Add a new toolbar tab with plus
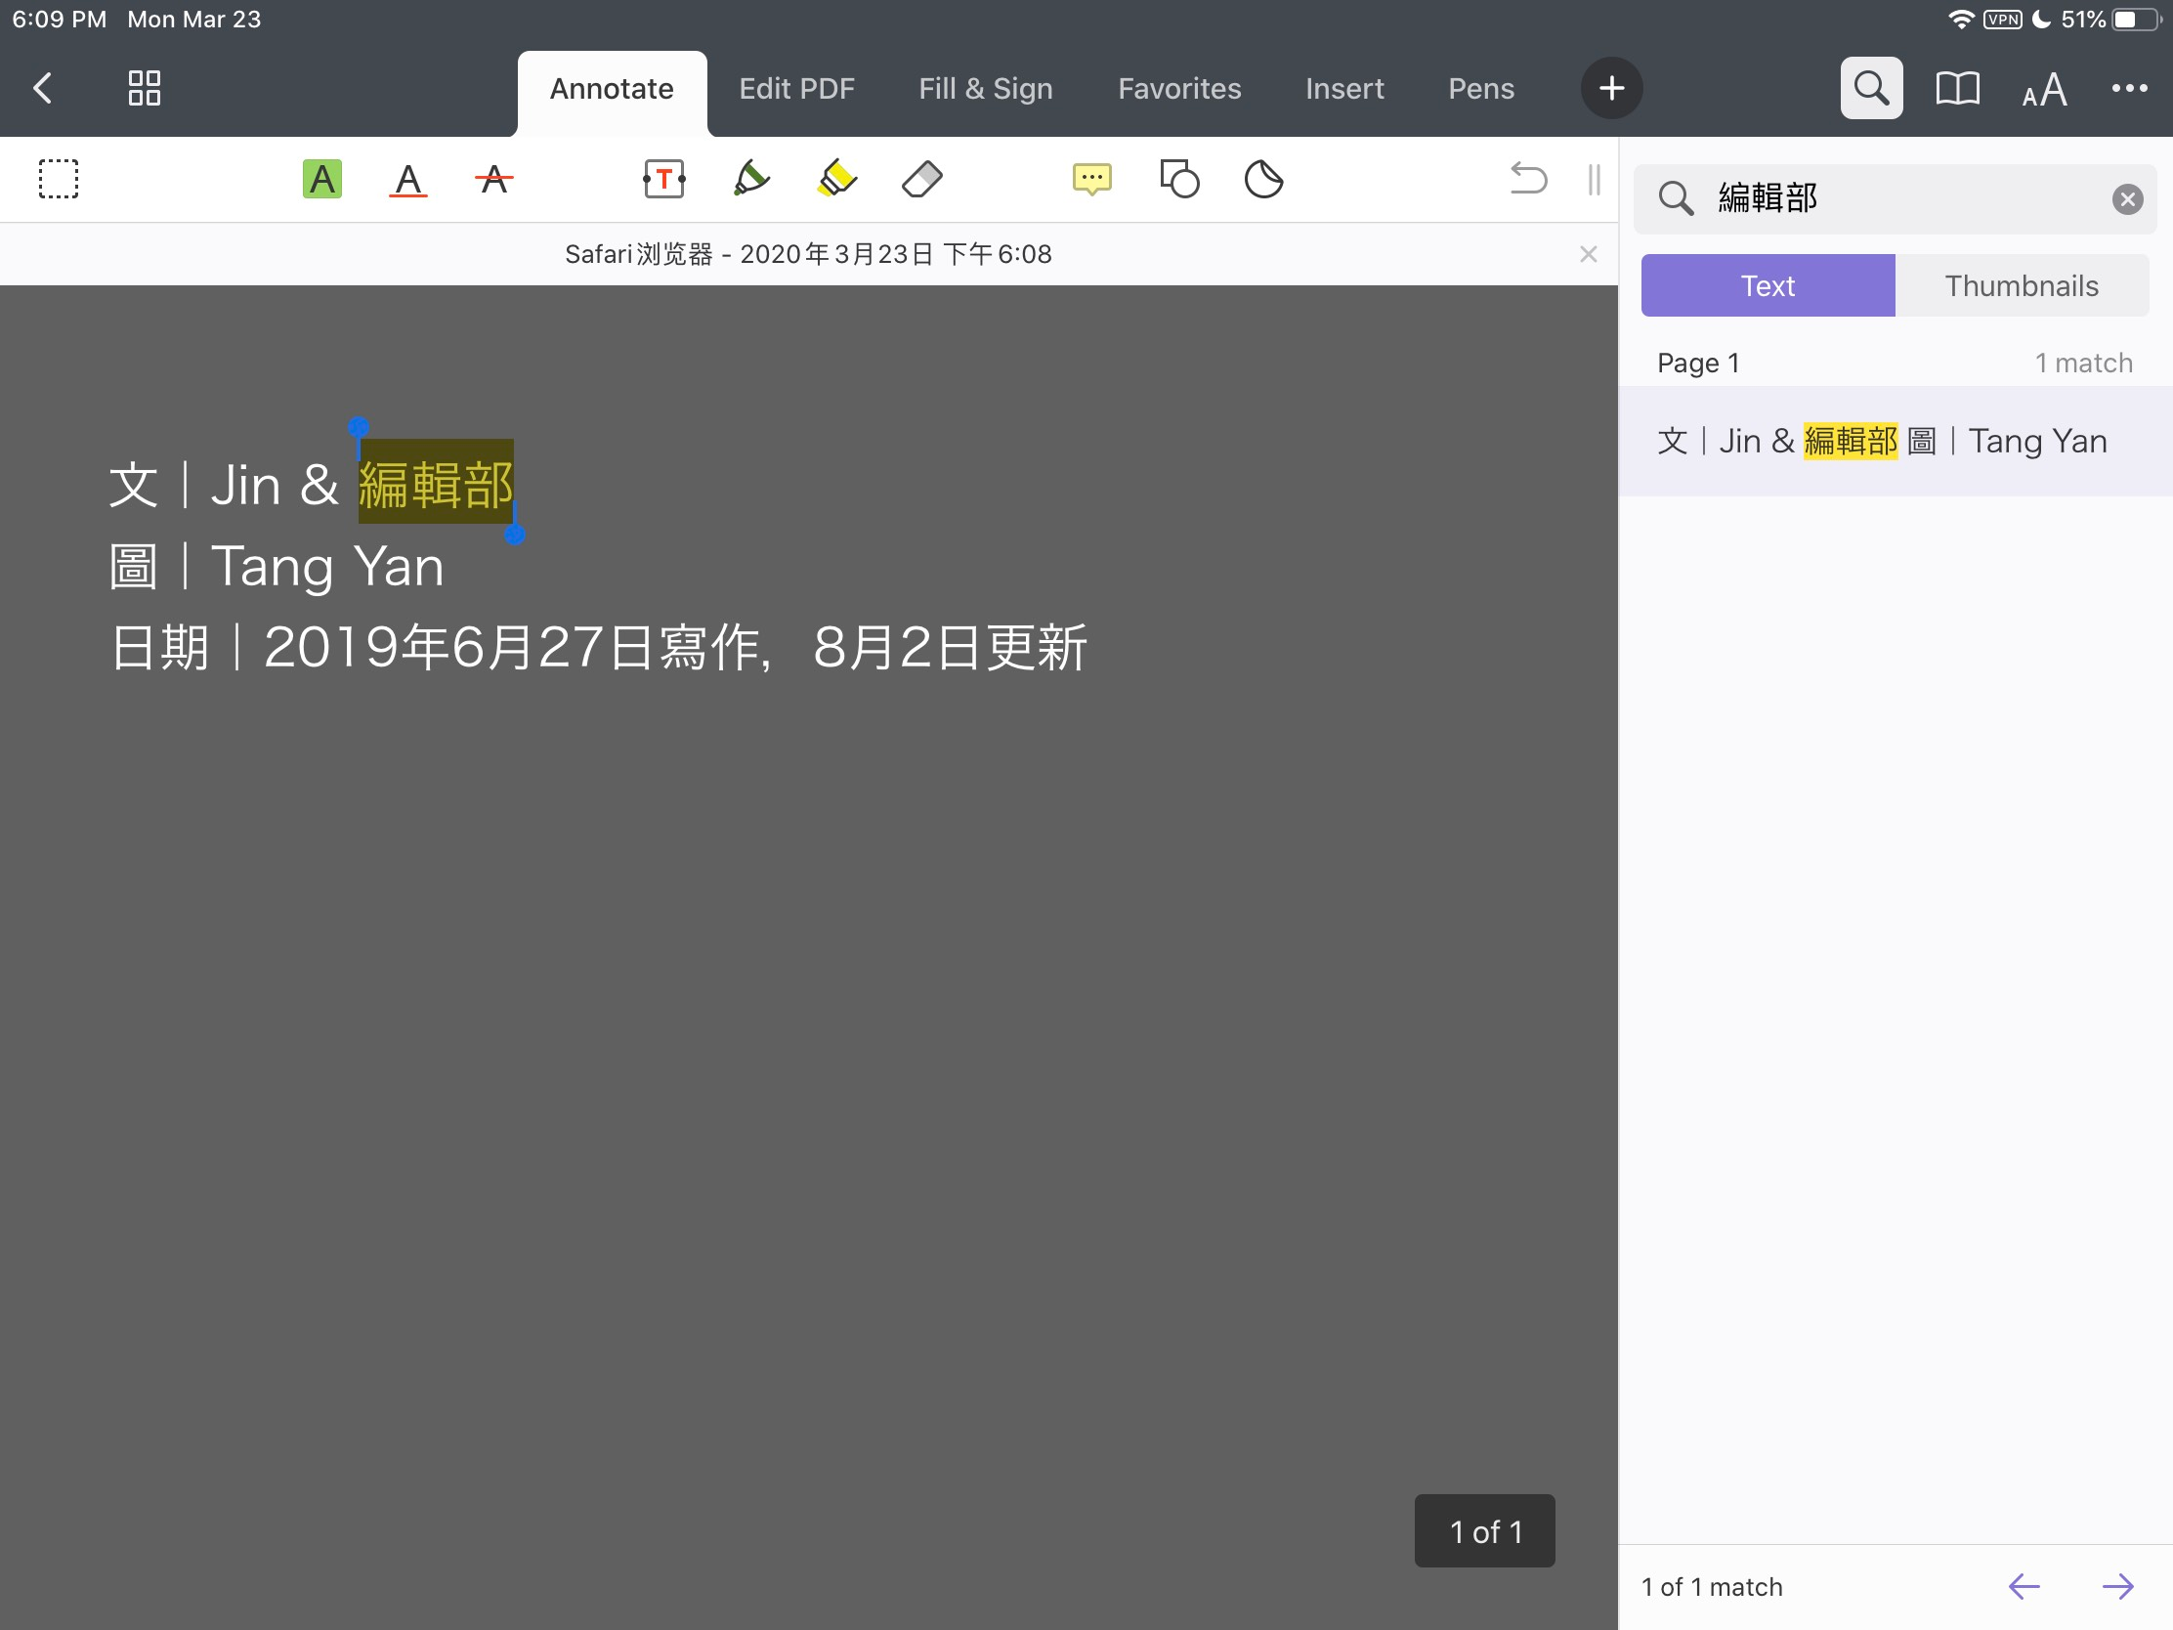The width and height of the screenshot is (2173, 1630). 1611,88
